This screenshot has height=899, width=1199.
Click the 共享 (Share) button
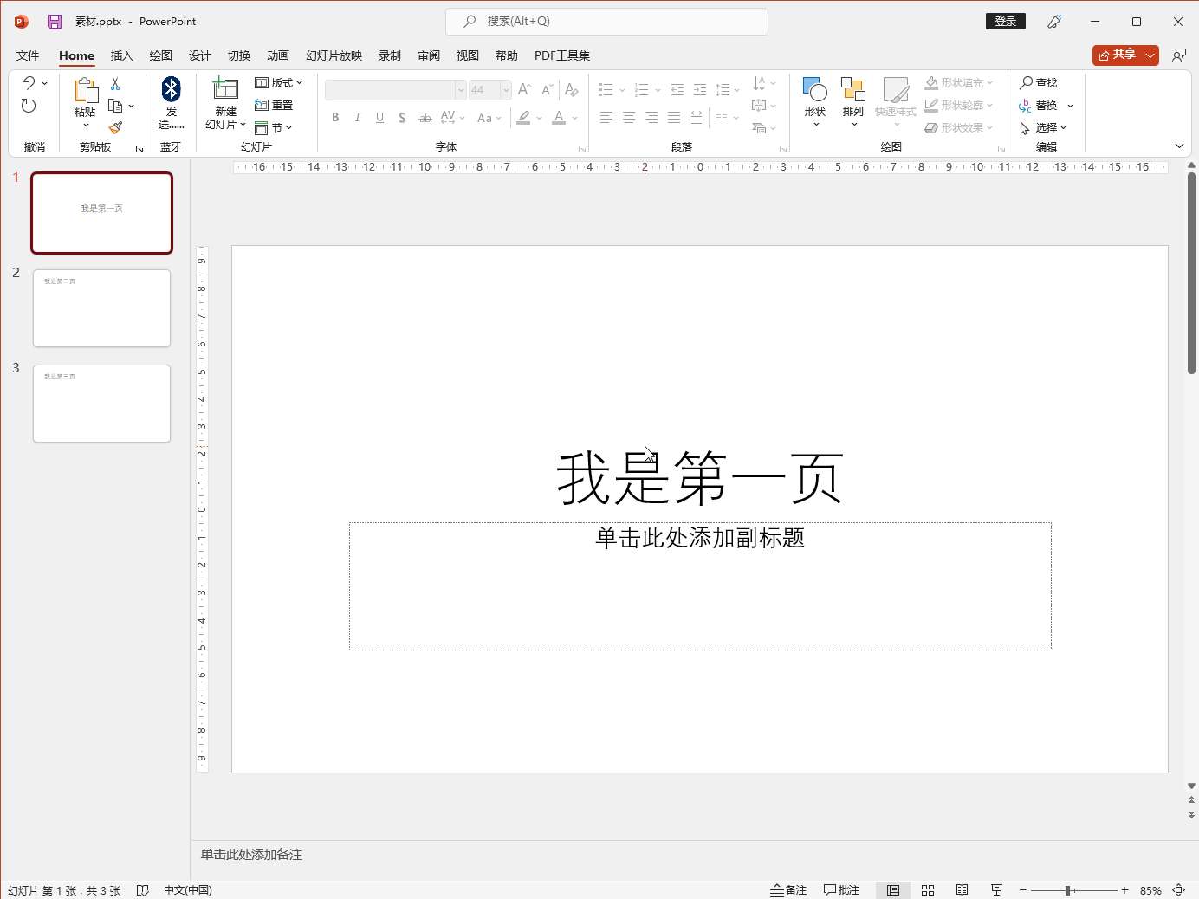pyautogui.click(x=1117, y=55)
